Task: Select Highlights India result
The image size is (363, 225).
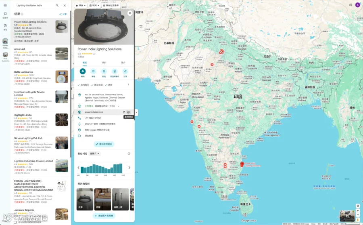Action: pos(41,122)
